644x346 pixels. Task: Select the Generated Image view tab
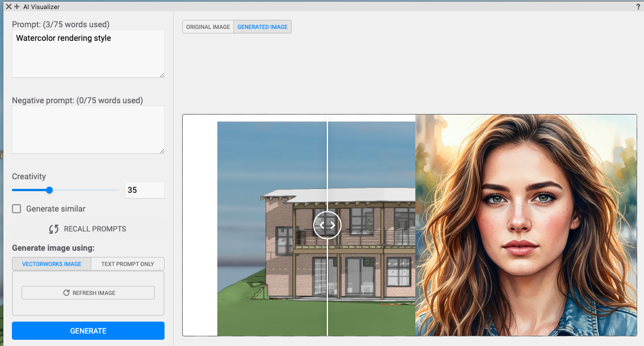pyautogui.click(x=262, y=27)
